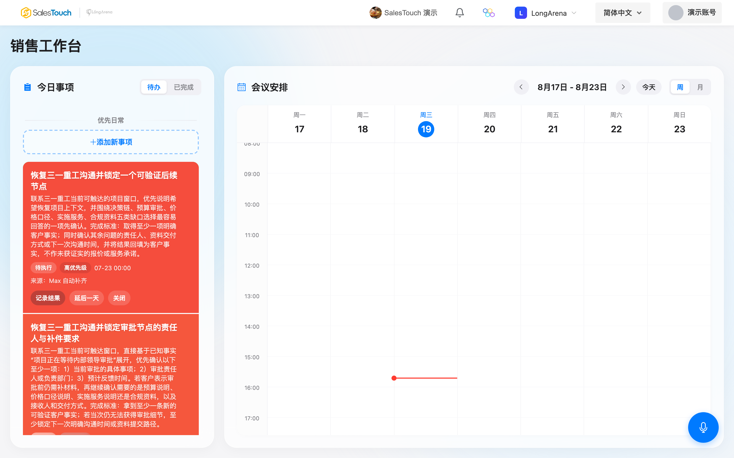
Task: Go to next week arrow
Action: [623, 87]
